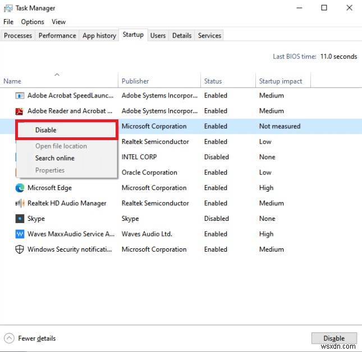Select the Waves MaxxAudio Service A... row name
The width and height of the screenshot is (362, 352).
point(71,234)
